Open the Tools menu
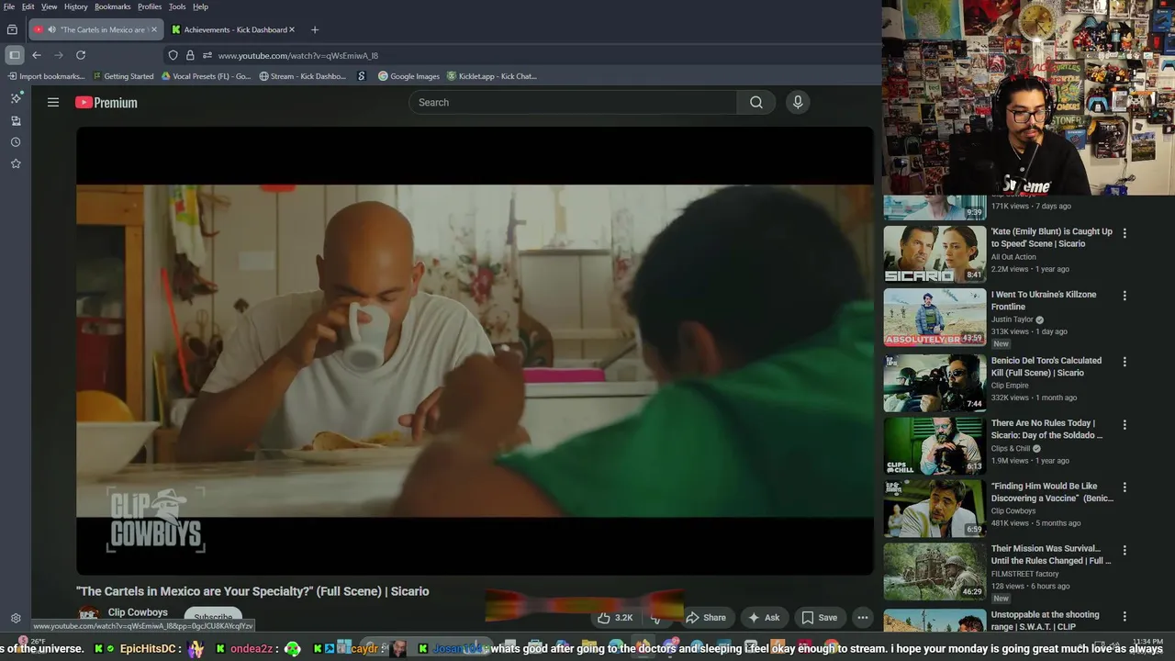Screen dimensions: 1175x661 tap(177, 6)
